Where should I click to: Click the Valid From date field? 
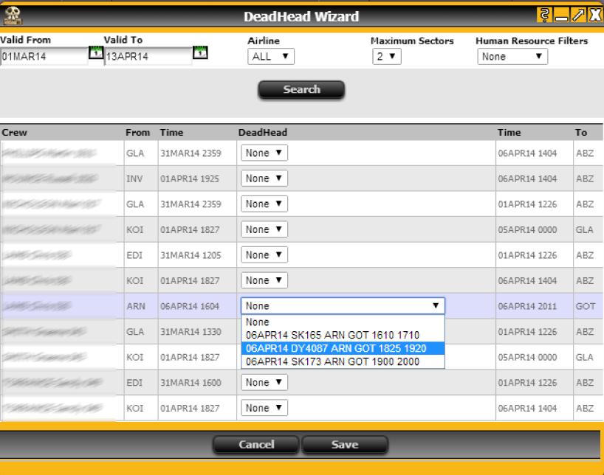coord(44,57)
